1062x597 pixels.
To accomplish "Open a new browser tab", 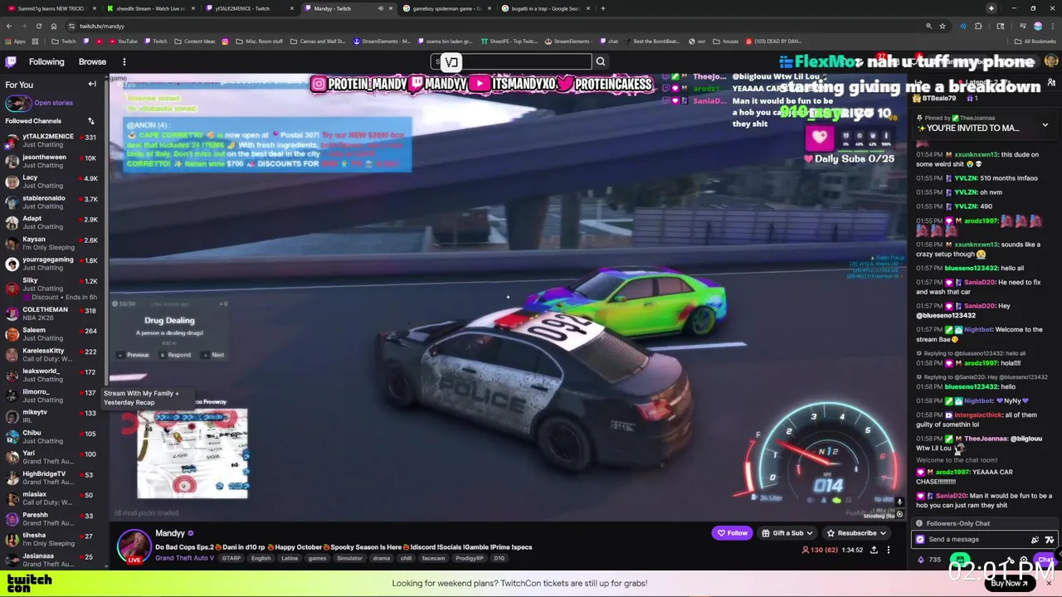I will coord(603,8).
